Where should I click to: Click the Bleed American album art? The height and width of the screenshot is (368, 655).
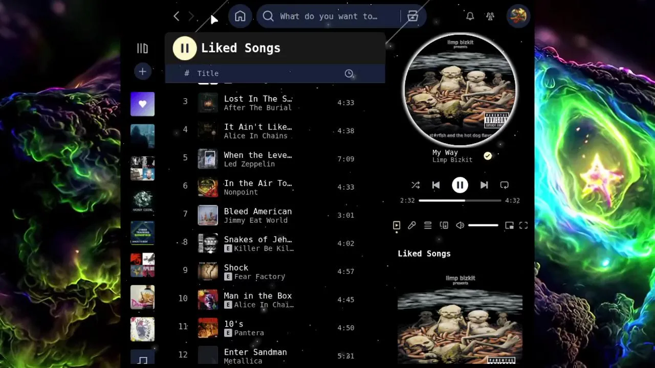pyautogui.click(x=208, y=215)
